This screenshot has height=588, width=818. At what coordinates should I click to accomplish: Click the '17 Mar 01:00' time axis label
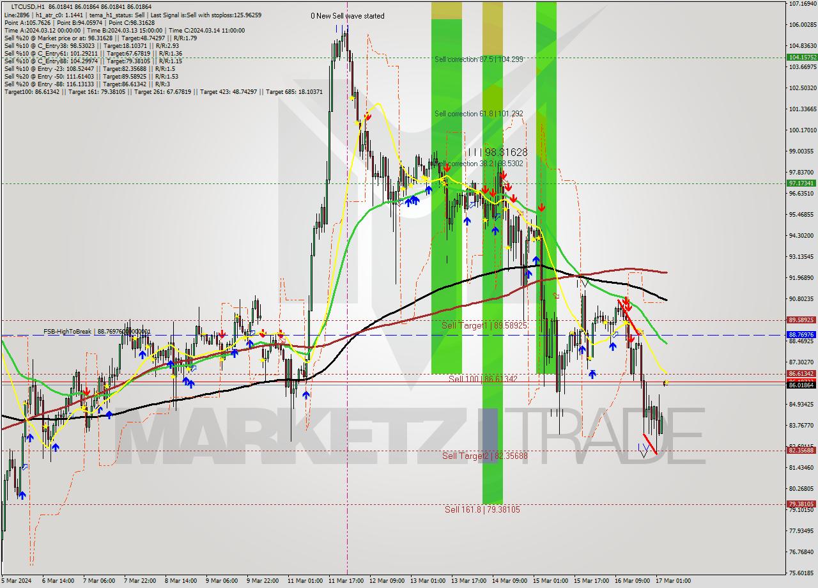point(673,581)
